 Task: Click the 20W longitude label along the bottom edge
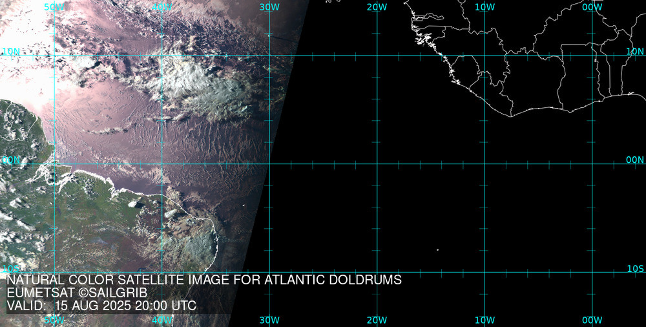click(x=377, y=320)
